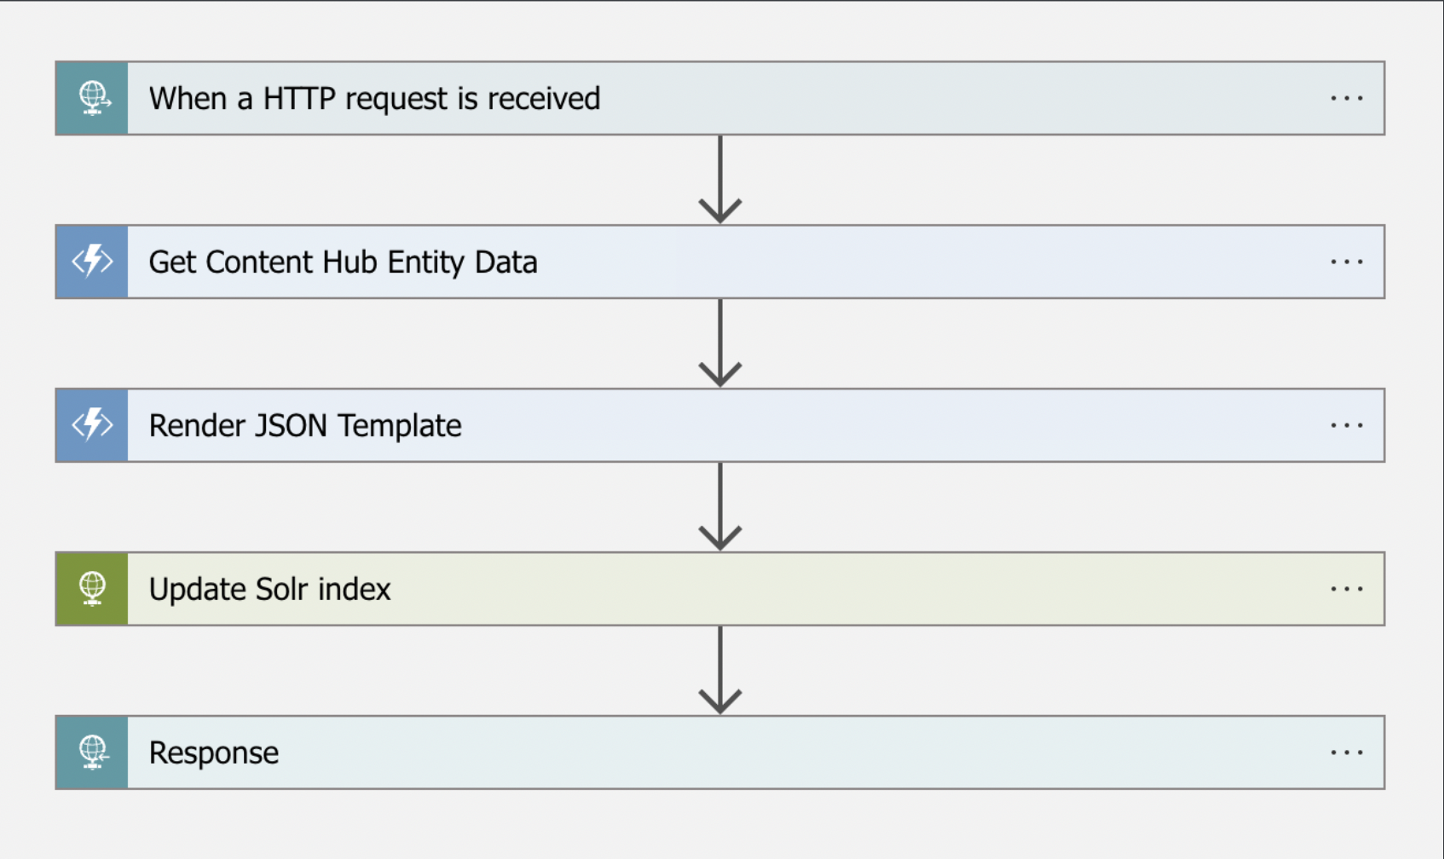Open ellipsis menu on HTTP request trigger
1444x859 pixels.
tap(1346, 99)
